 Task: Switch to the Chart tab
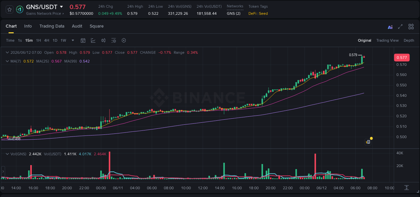[x=11, y=26]
